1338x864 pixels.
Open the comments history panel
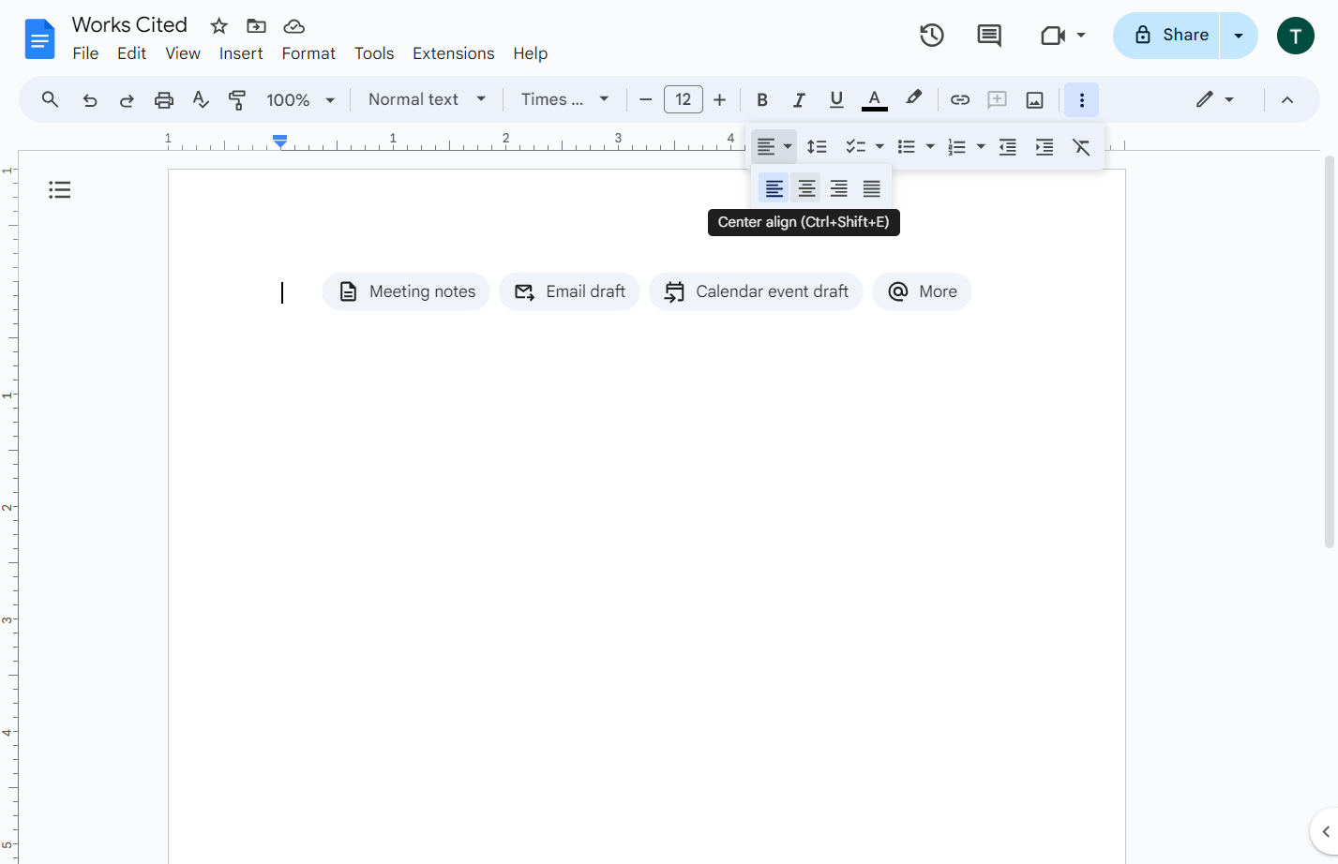[989, 36]
